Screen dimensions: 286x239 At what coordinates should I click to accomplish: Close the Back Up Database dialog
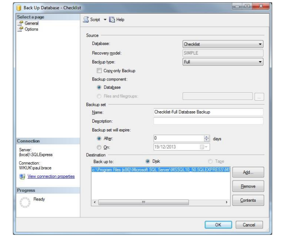(x=261, y=6)
